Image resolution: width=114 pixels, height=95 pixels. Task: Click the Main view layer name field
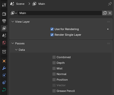point(60,13)
